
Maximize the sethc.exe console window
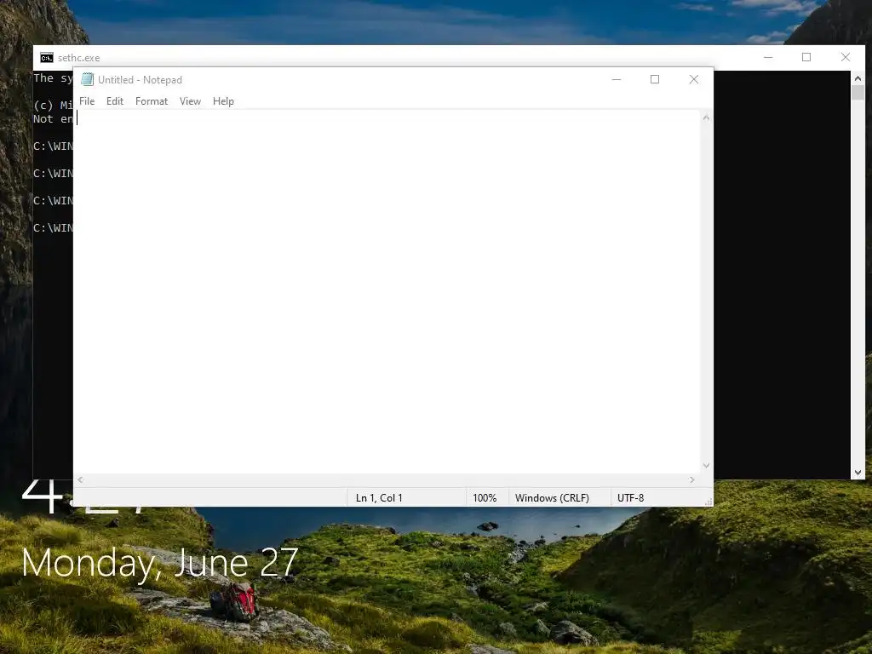click(806, 57)
